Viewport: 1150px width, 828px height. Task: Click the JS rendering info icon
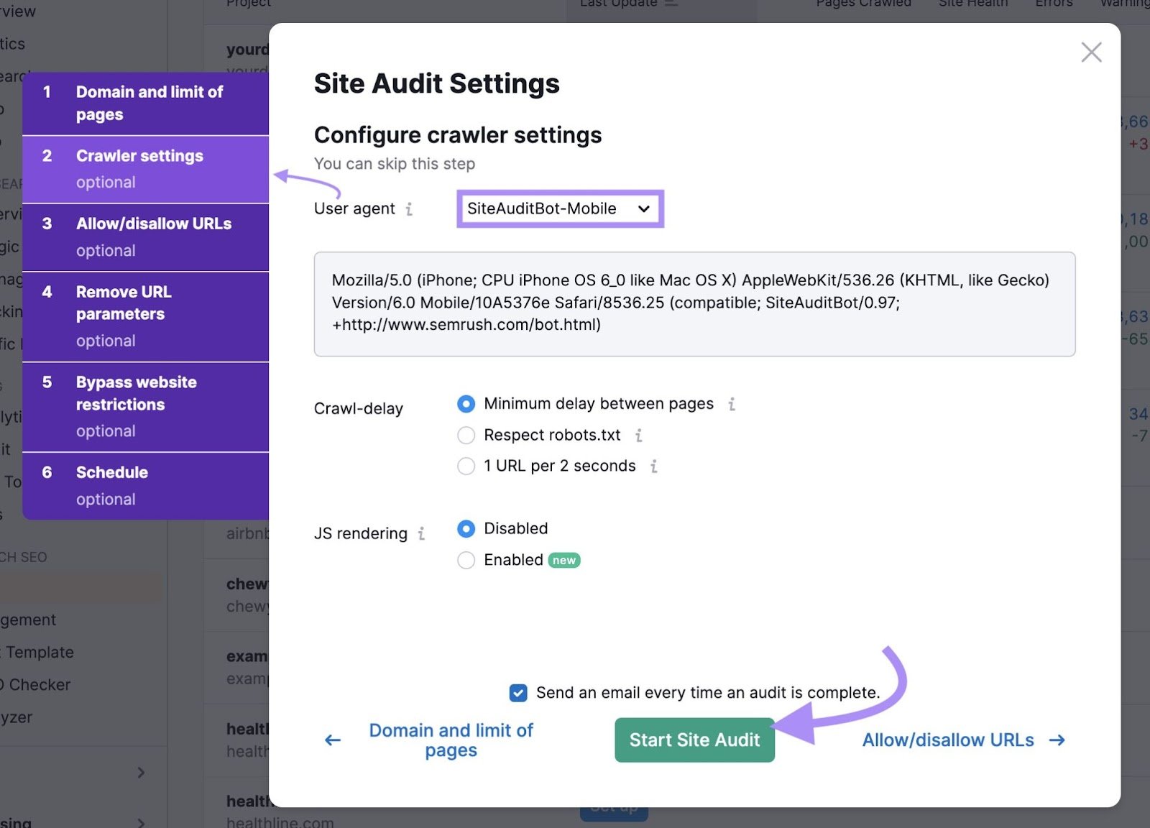pos(421,534)
